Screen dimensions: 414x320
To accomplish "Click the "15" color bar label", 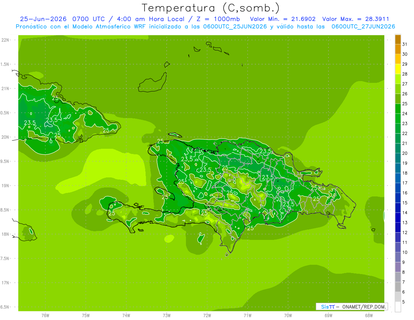I will (405, 203).
